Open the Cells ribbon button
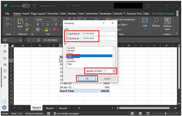 coord(145,24)
